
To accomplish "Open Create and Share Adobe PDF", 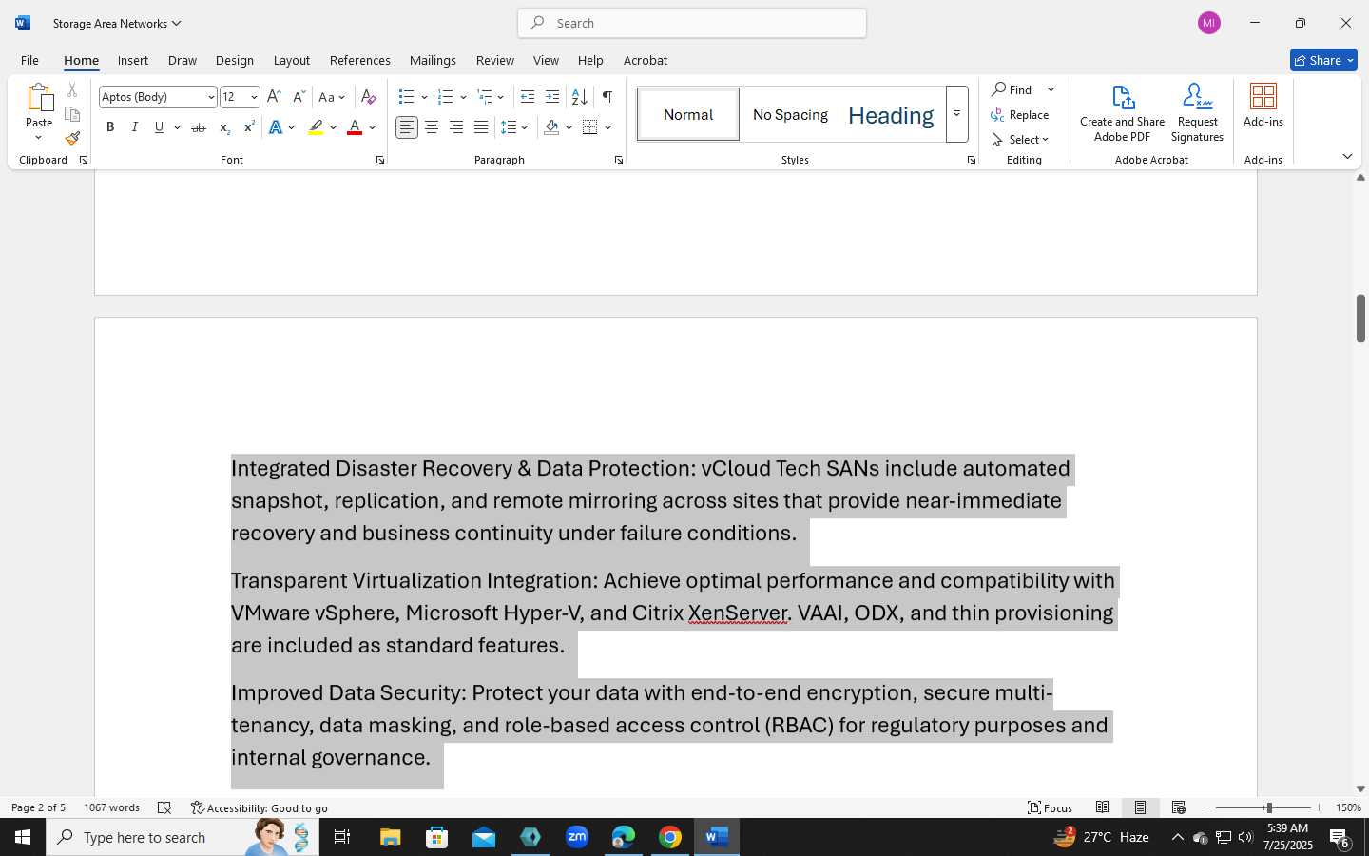I will tap(1122, 113).
